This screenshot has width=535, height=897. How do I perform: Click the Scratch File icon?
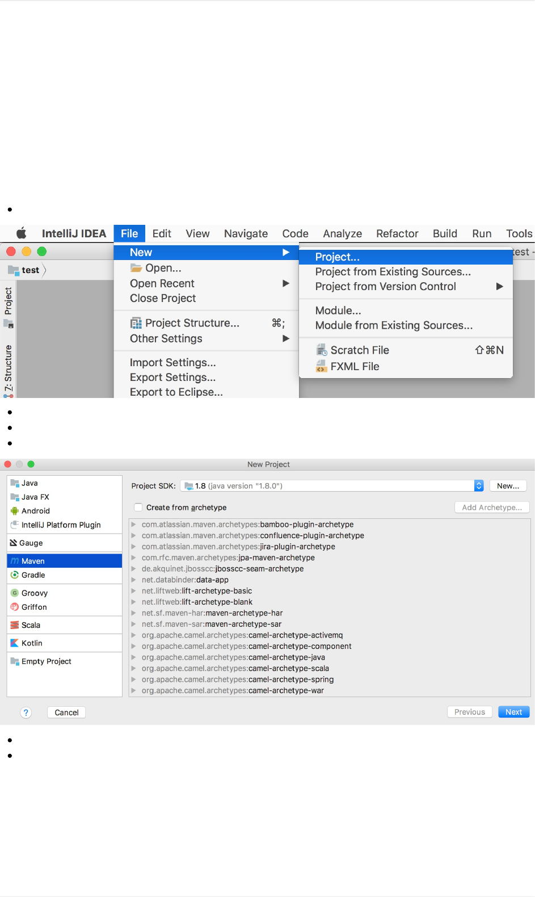coord(322,350)
